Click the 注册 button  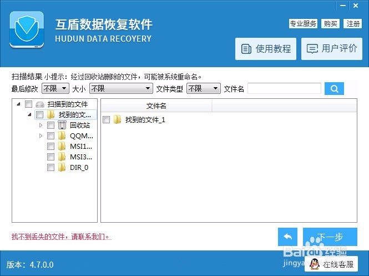point(353,23)
